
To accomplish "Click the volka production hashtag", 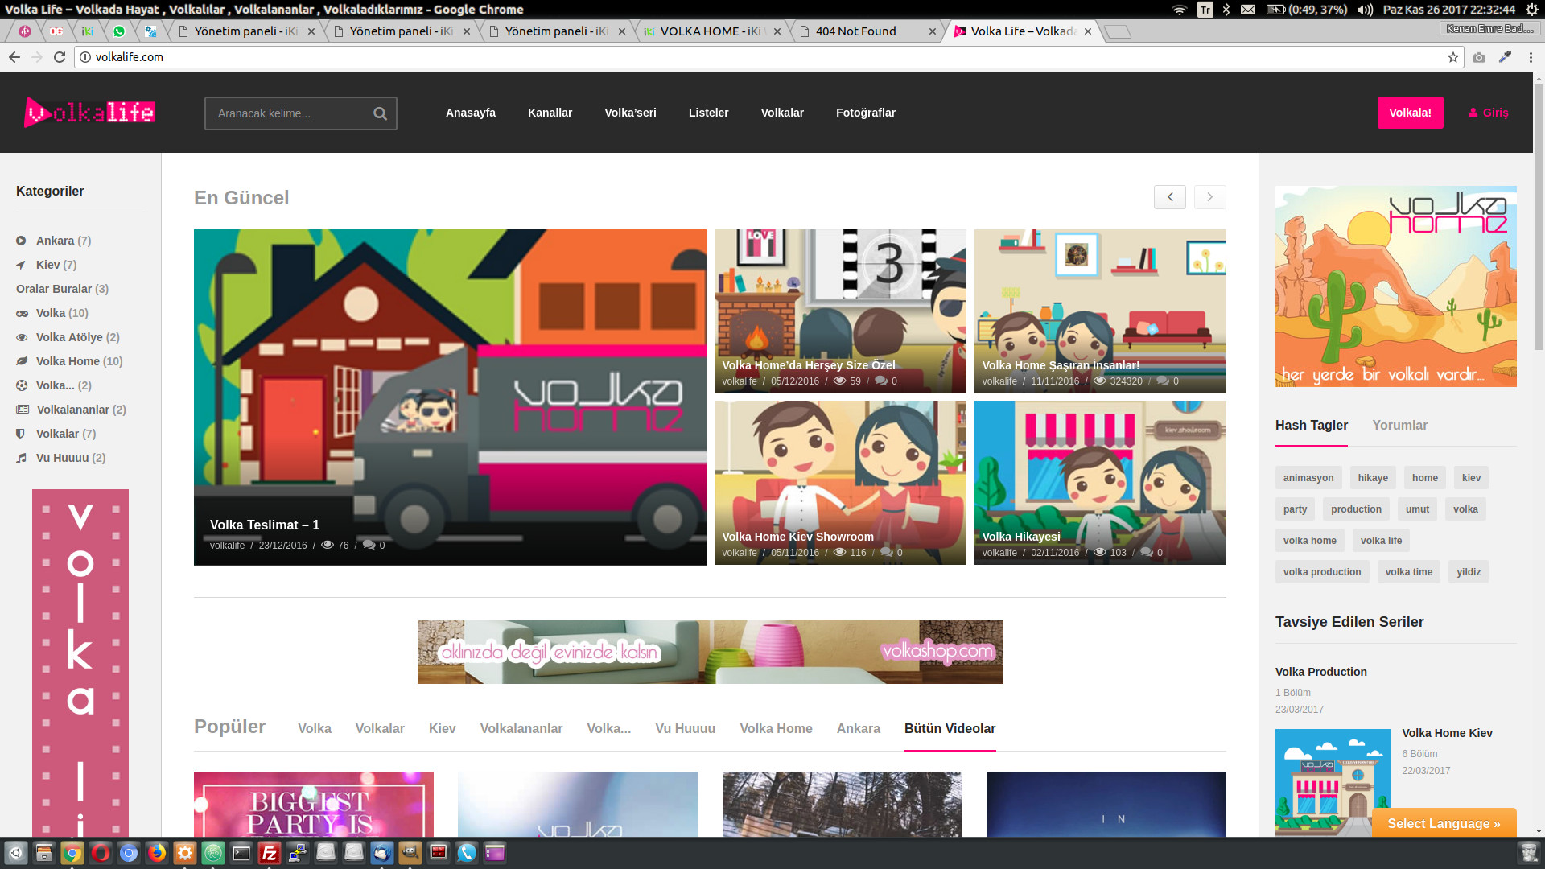I will [x=1322, y=572].
